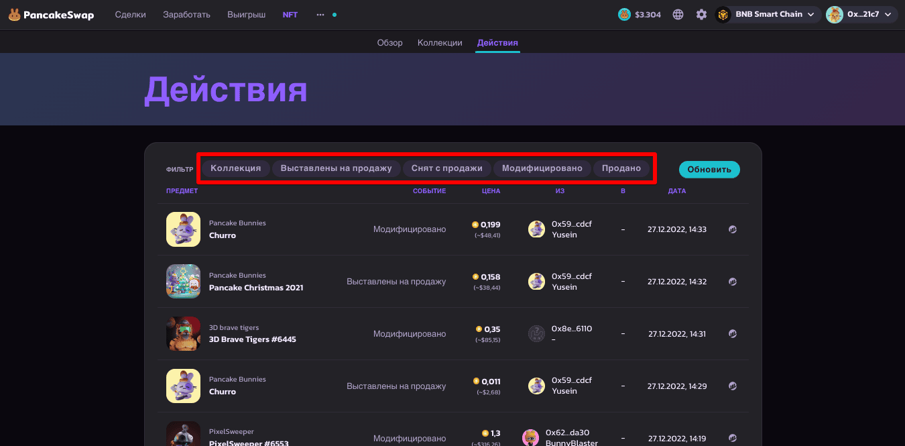905x446 pixels.
Task: Select the Действия tab
Action: coord(497,42)
